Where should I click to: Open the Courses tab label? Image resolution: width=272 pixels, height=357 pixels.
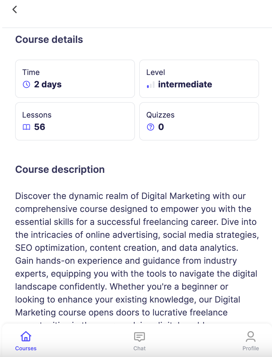pyautogui.click(x=26, y=348)
